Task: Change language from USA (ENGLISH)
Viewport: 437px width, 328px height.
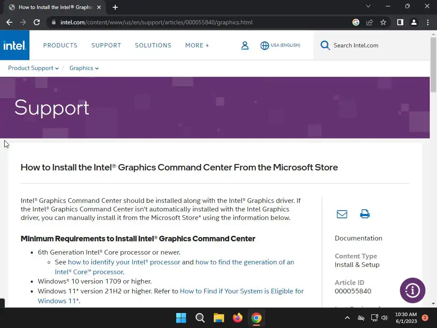Action: 286,45
